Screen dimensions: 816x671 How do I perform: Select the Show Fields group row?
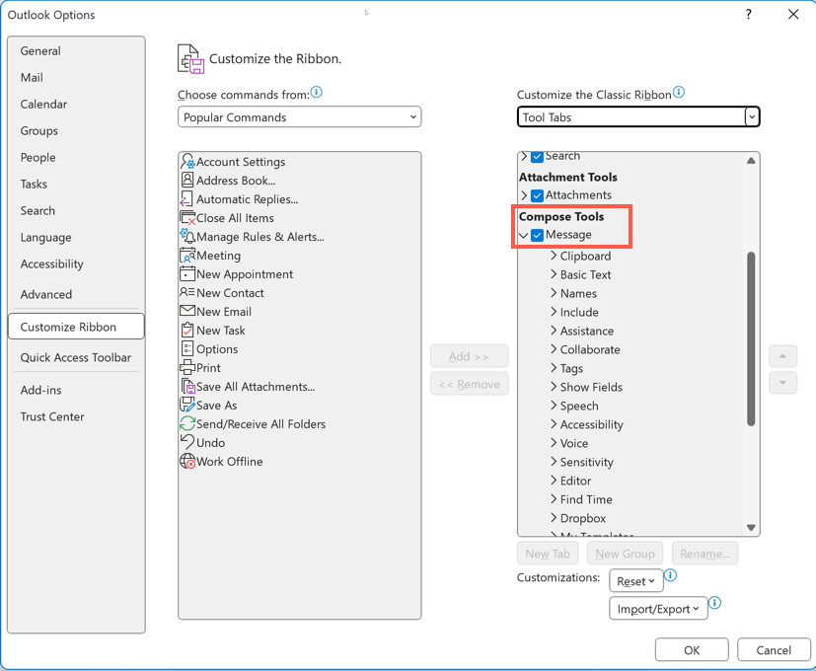click(591, 387)
